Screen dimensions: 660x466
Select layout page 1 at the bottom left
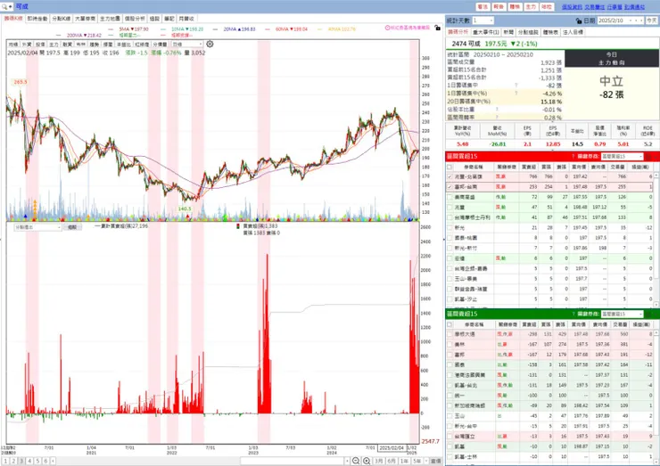pyautogui.click(x=6, y=462)
